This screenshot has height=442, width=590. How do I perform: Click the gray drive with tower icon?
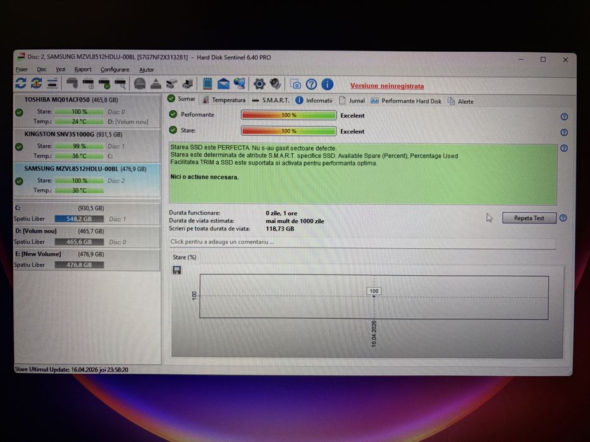(x=187, y=83)
